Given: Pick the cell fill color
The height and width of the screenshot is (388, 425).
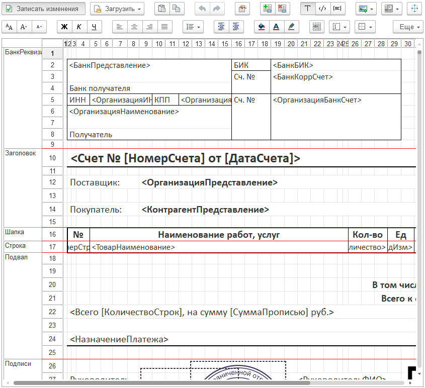Looking at the screenshot, I should point(262,27).
